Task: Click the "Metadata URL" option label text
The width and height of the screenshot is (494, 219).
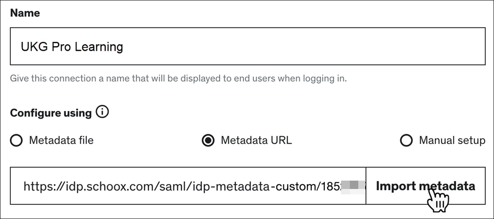Action: tap(256, 141)
